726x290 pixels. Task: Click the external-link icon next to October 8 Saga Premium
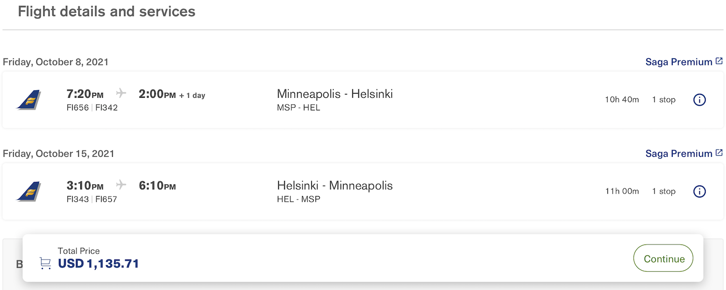719,61
